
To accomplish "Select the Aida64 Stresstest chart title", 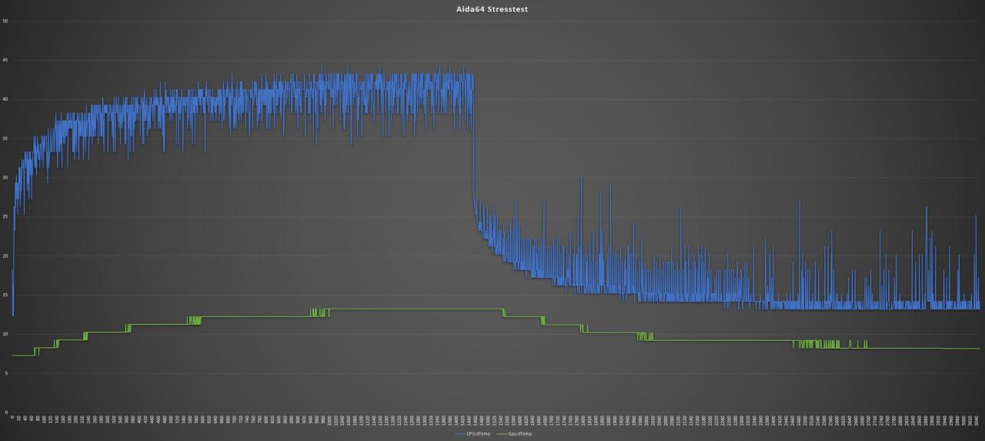I will 492,9.
